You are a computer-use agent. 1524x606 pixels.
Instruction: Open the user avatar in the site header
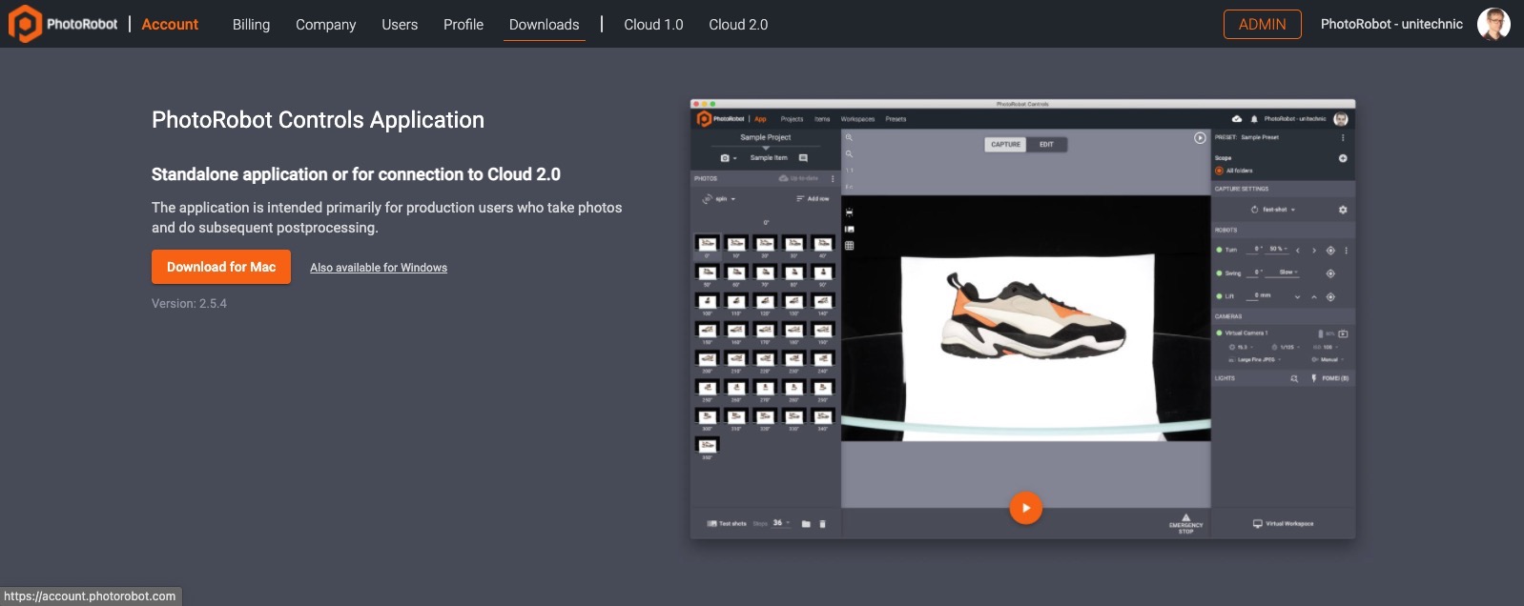coord(1493,24)
